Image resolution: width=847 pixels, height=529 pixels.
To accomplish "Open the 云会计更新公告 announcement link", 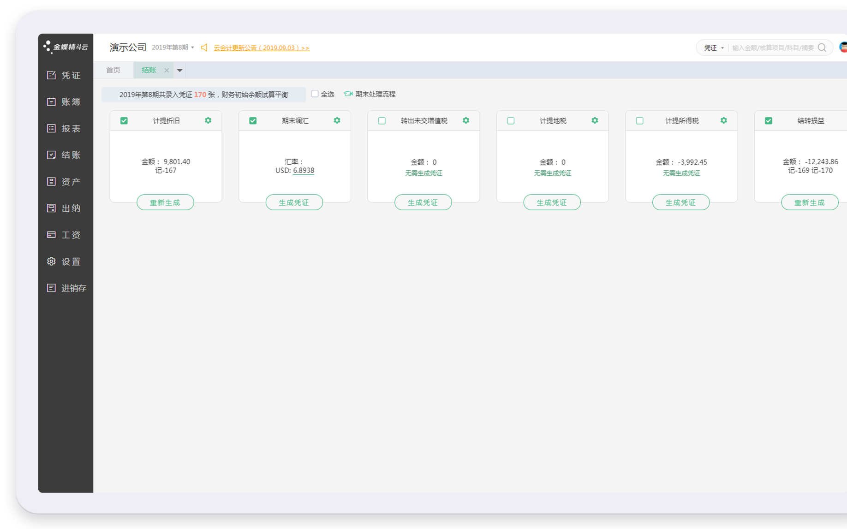I will point(261,48).
